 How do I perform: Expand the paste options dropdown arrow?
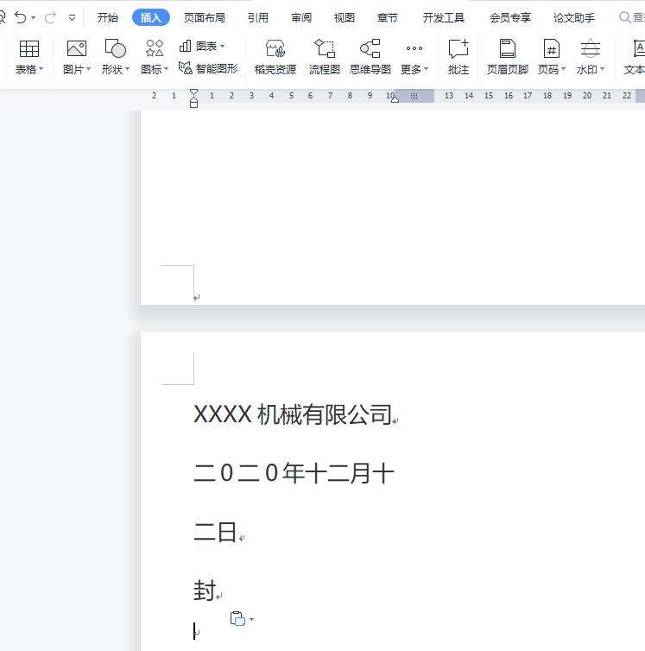pos(251,619)
